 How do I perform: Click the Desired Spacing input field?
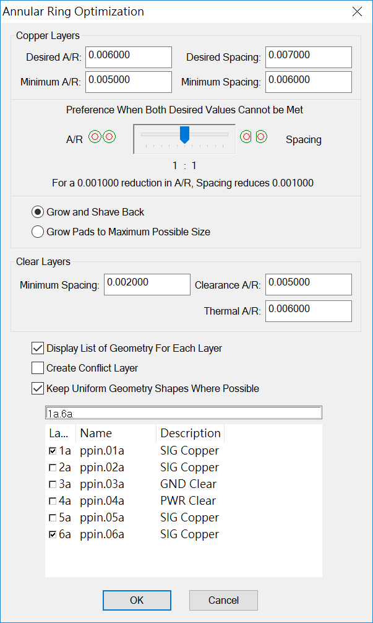(x=308, y=57)
